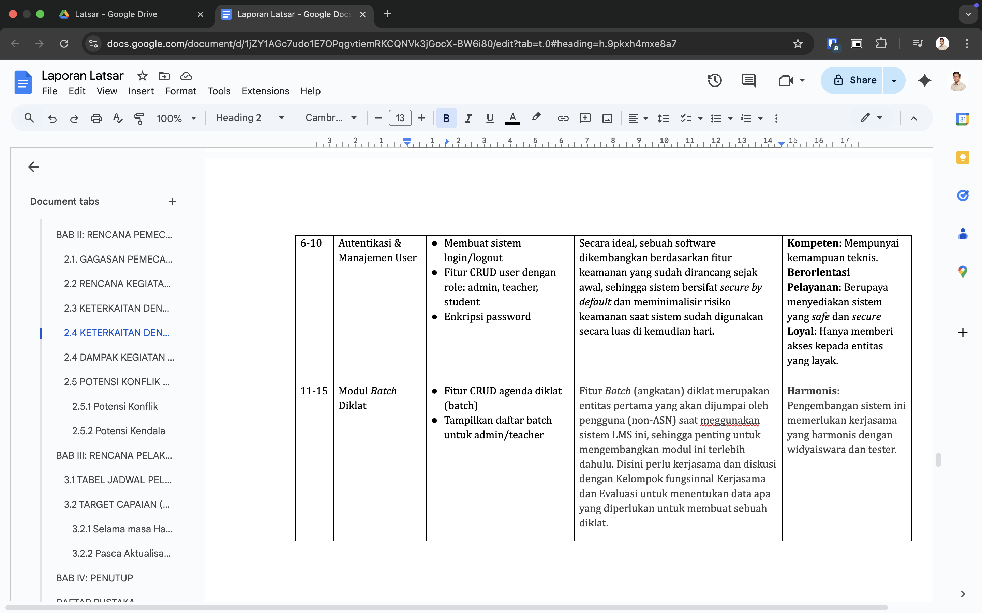Open version history clock icon

[x=715, y=80]
